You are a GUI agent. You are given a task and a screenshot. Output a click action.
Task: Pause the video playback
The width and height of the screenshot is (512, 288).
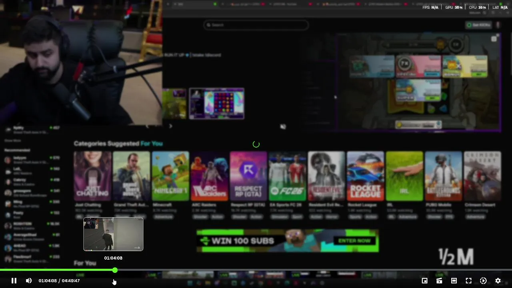tap(14, 281)
